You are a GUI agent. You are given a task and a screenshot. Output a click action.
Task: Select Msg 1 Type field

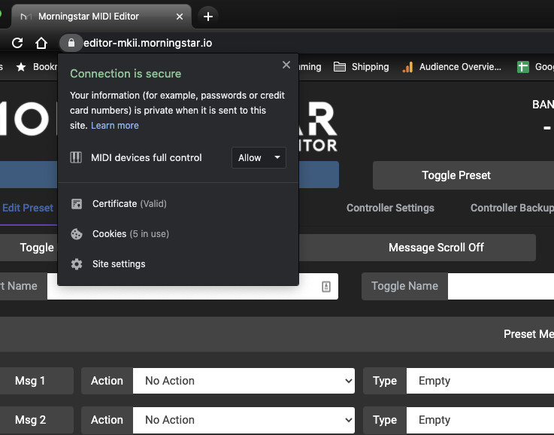point(480,381)
